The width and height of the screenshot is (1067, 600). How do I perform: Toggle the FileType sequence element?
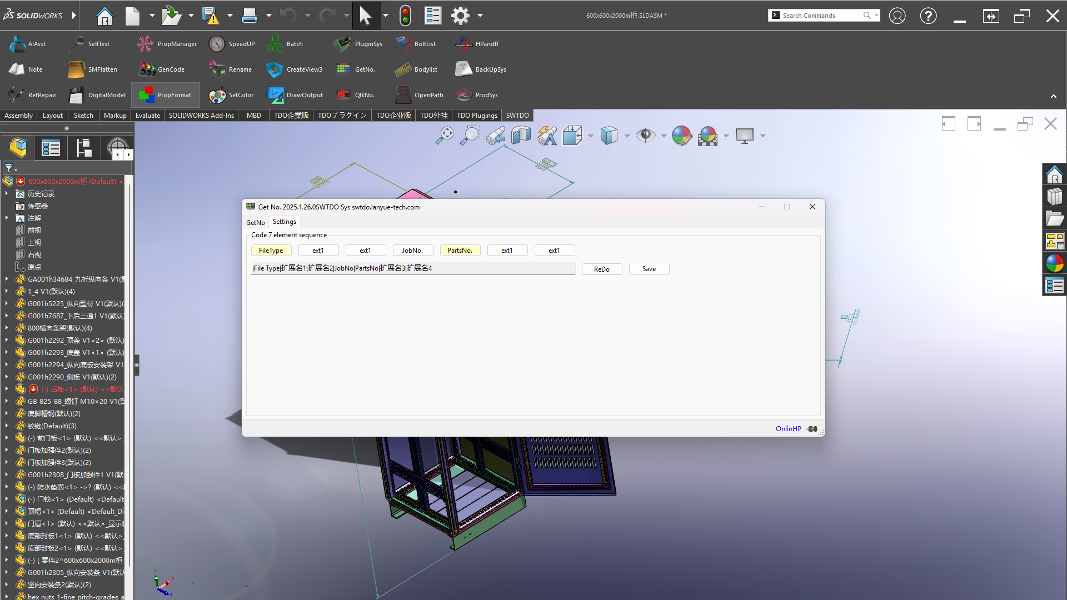[271, 251]
